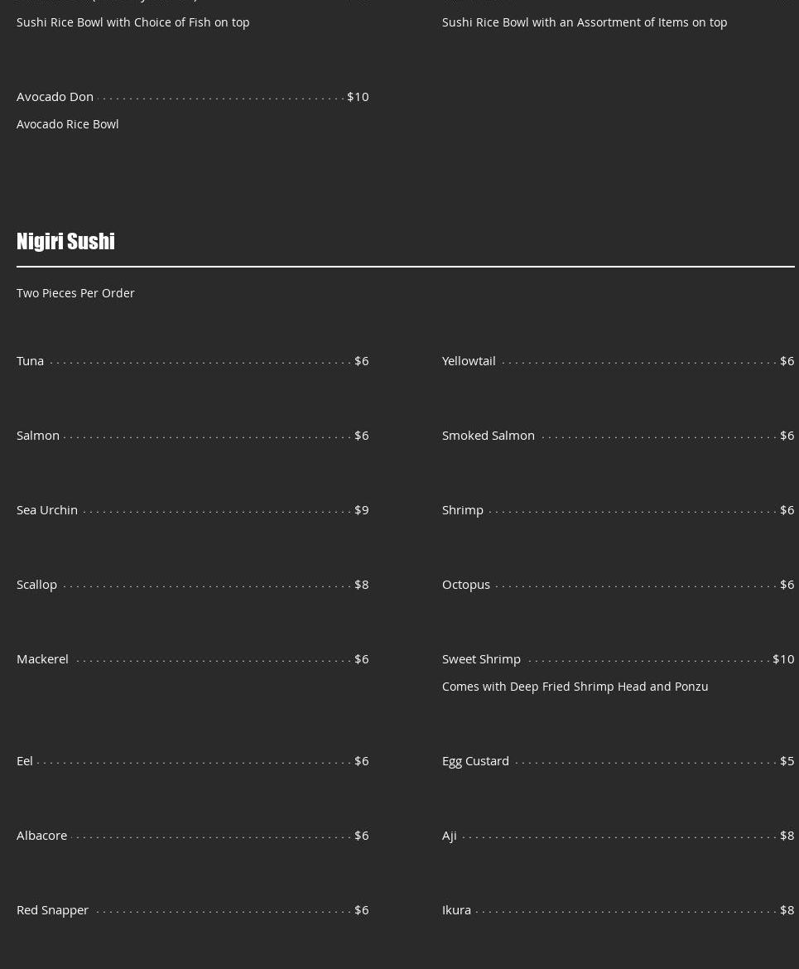
Task: Select Smoked Salmon on the menu
Action: 489,435
